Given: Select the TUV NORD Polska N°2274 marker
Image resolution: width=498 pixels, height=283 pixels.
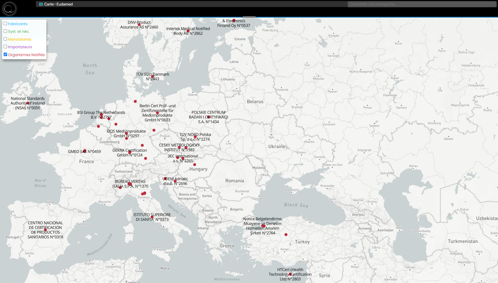Looking at the screenshot, I should tap(195, 137).
